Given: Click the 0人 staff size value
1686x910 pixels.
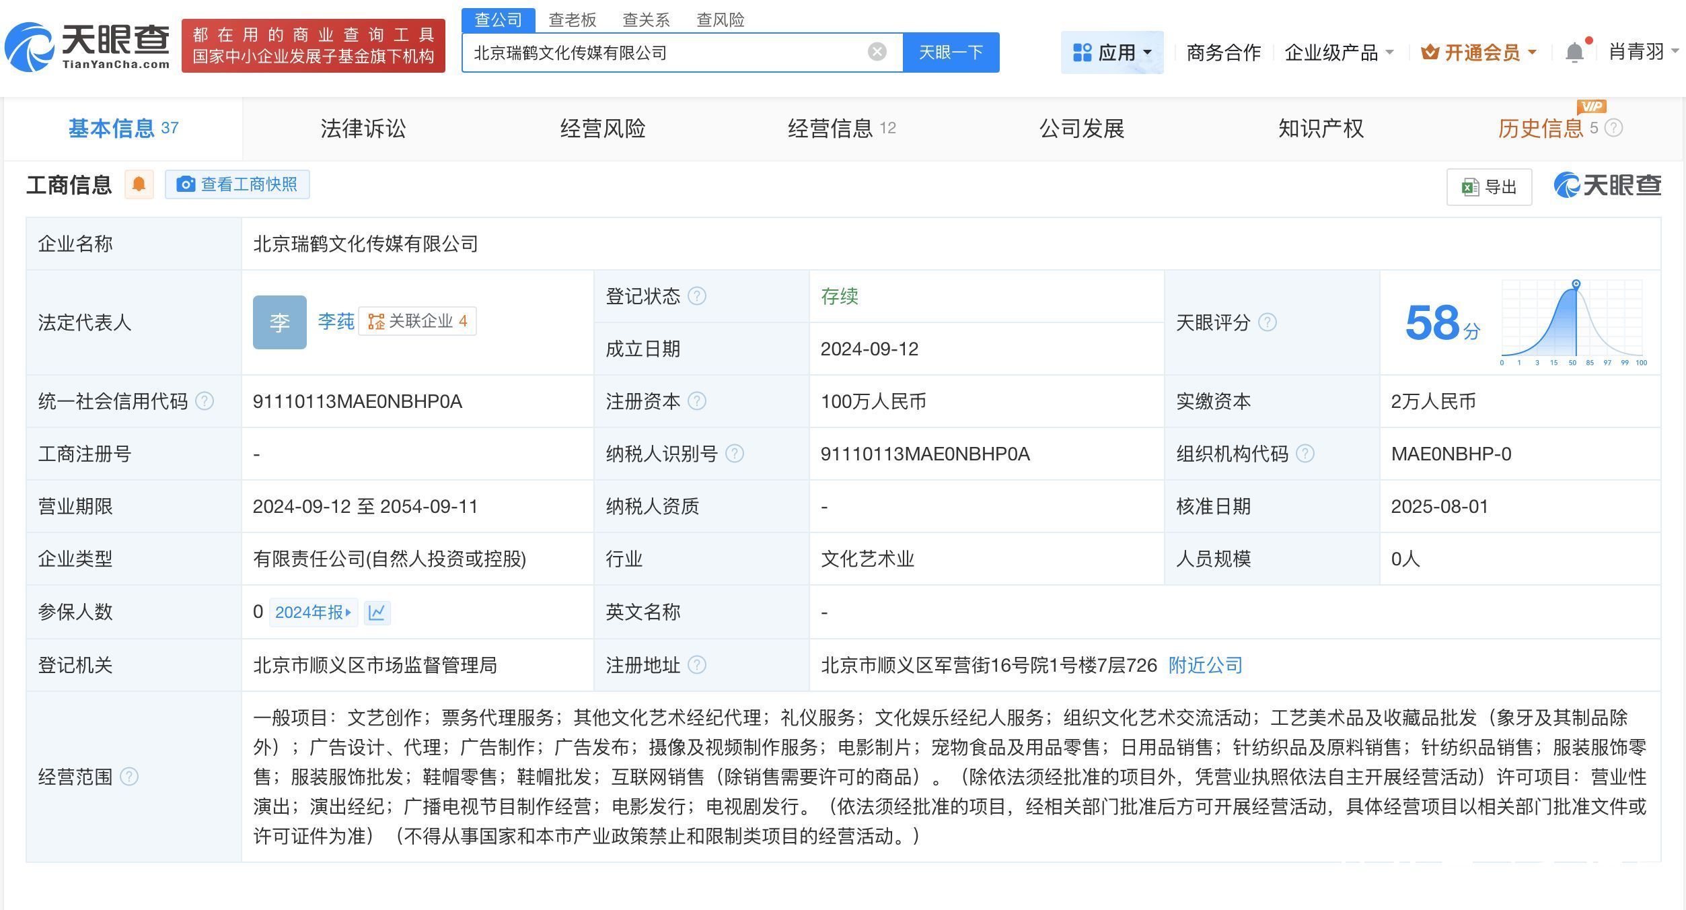Looking at the screenshot, I should 1405,559.
